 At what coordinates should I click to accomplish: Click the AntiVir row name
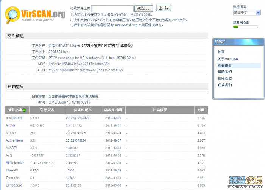point(11,125)
